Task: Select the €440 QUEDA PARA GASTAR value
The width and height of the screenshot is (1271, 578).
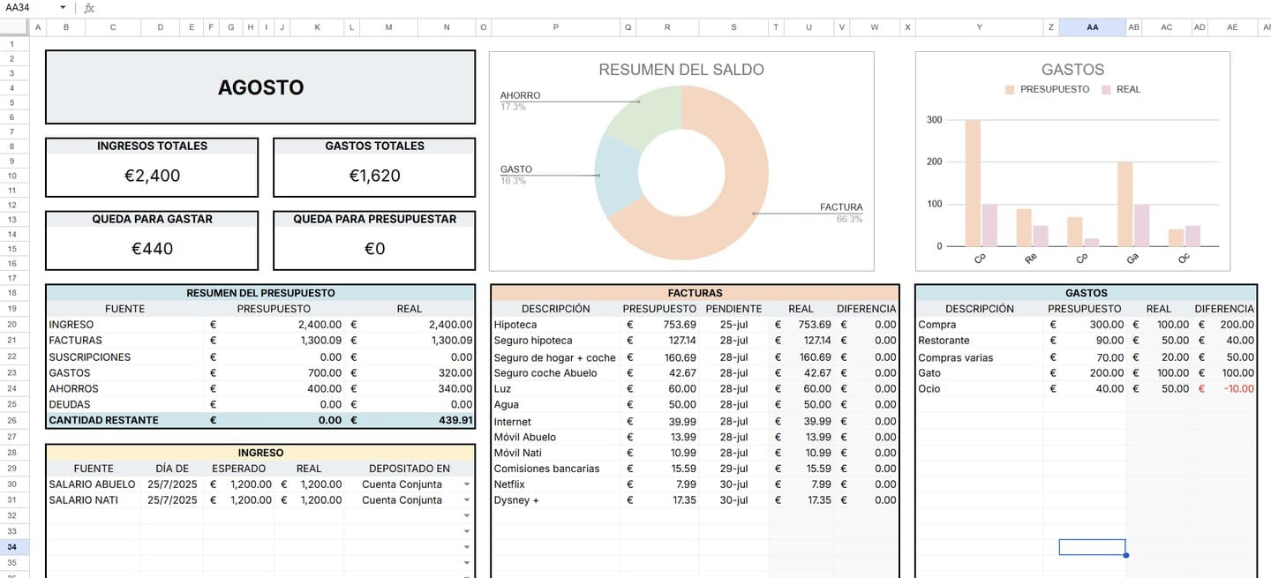Action: click(152, 249)
